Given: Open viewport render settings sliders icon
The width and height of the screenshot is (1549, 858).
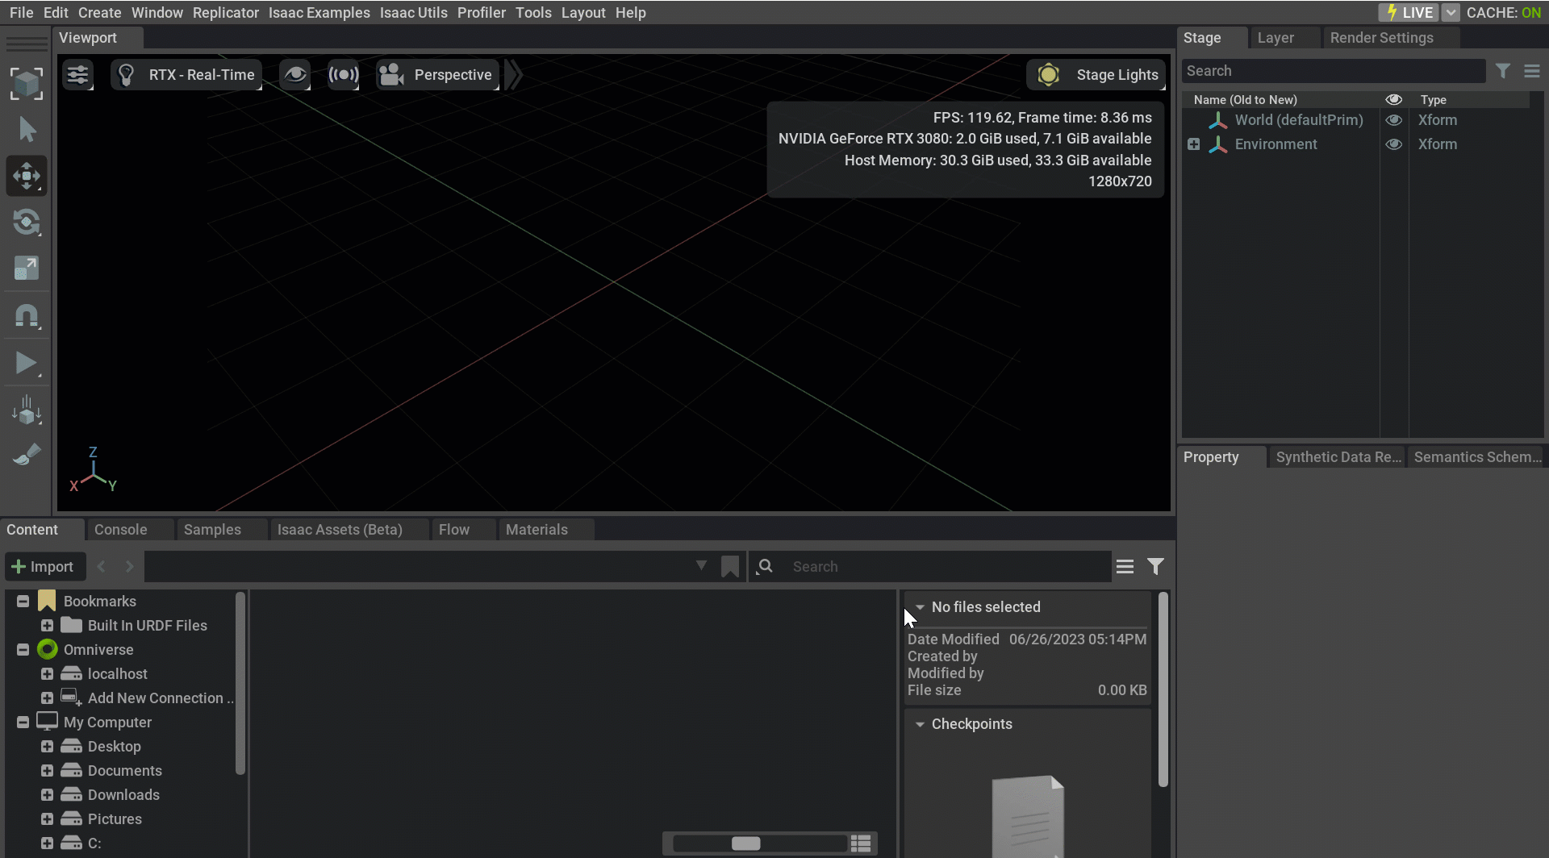Looking at the screenshot, I should coord(78,74).
